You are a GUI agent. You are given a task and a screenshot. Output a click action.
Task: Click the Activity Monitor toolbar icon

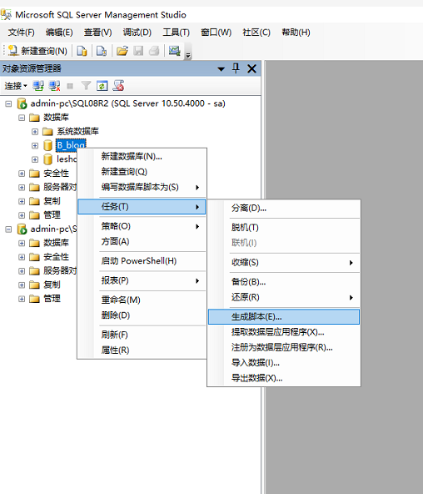(174, 50)
